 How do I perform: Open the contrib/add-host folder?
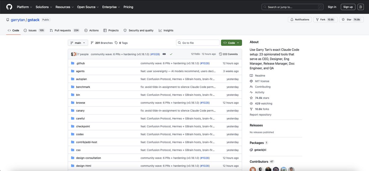[86, 142]
